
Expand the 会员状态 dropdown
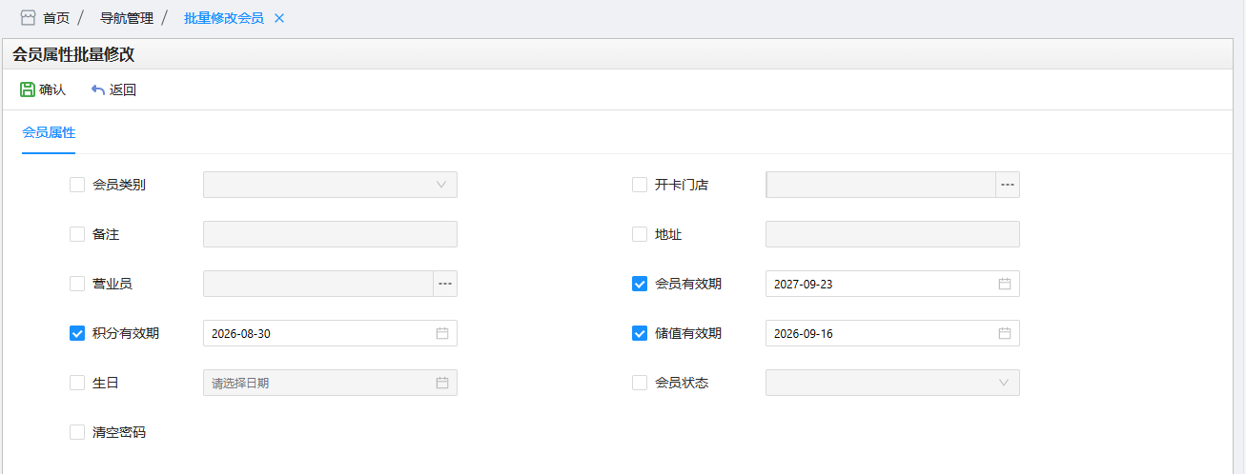(x=892, y=383)
